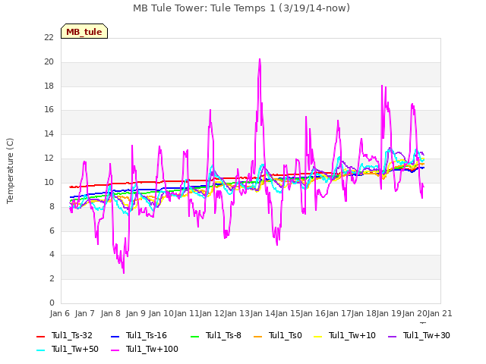Select the Tul1_Tw+10 legend label
This screenshot has width=486, height=364.
(x=352, y=335)
